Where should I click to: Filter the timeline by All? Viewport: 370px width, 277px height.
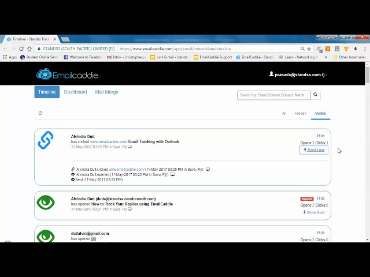coord(284,113)
